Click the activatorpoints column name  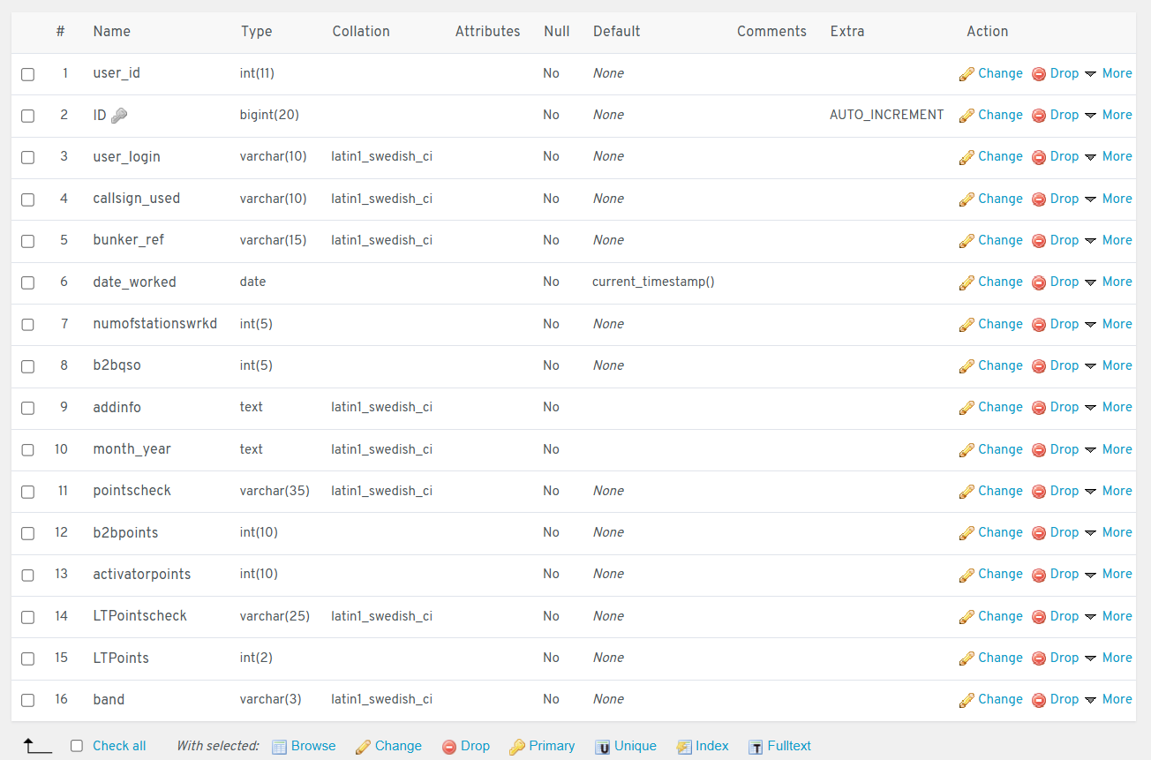(141, 575)
